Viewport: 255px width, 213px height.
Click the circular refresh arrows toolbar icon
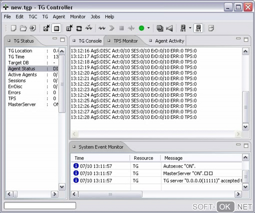79,28
